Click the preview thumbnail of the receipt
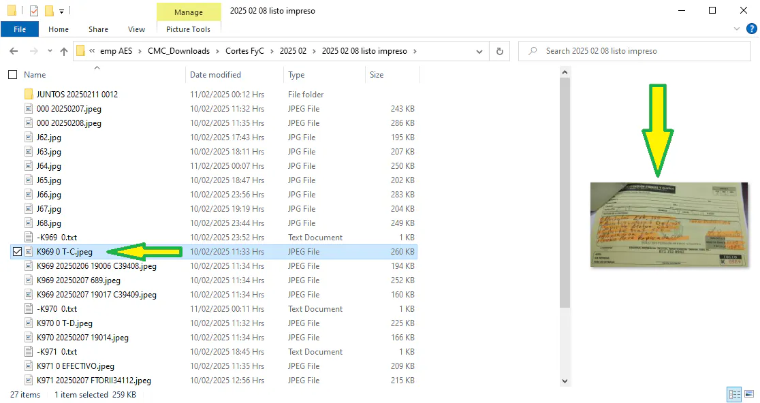Image resolution: width=760 pixels, height=403 pixels. 669,225
